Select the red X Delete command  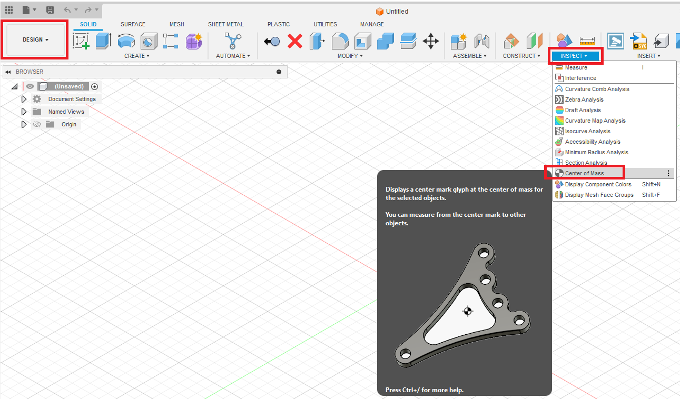(297, 41)
